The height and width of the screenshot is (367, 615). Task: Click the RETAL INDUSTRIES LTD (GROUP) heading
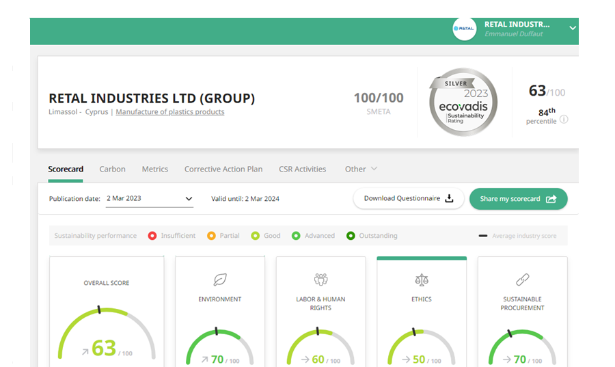point(152,98)
